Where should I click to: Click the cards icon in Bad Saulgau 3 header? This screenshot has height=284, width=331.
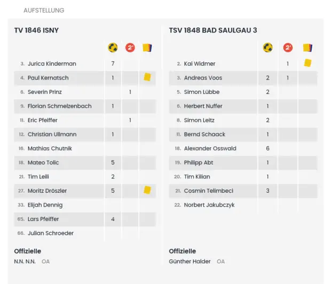pyautogui.click(x=308, y=48)
